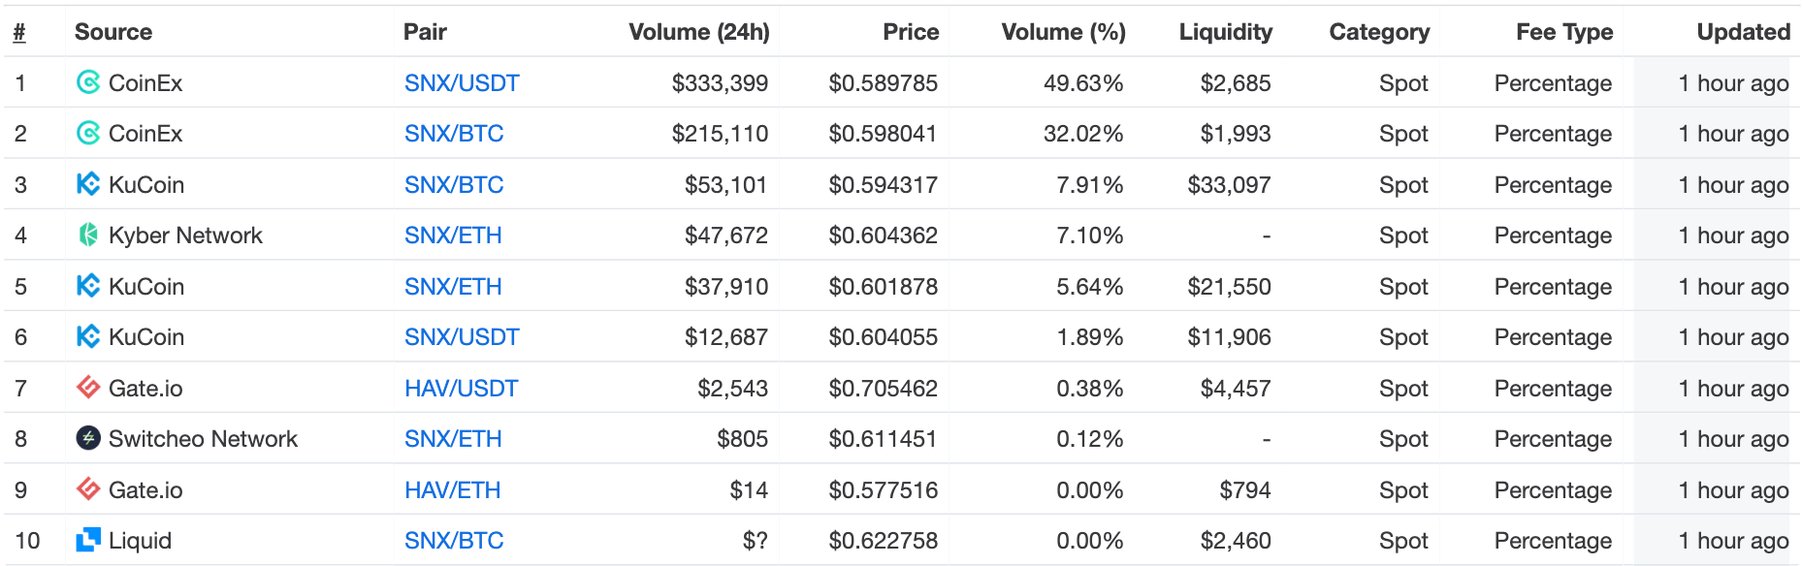Image resolution: width=1802 pixels, height=566 pixels.
Task: Sort the table by the # column header
Action: click(x=19, y=32)
